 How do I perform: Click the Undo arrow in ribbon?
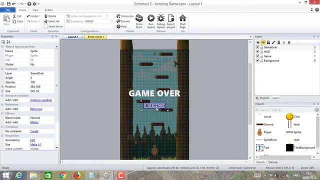28,16
